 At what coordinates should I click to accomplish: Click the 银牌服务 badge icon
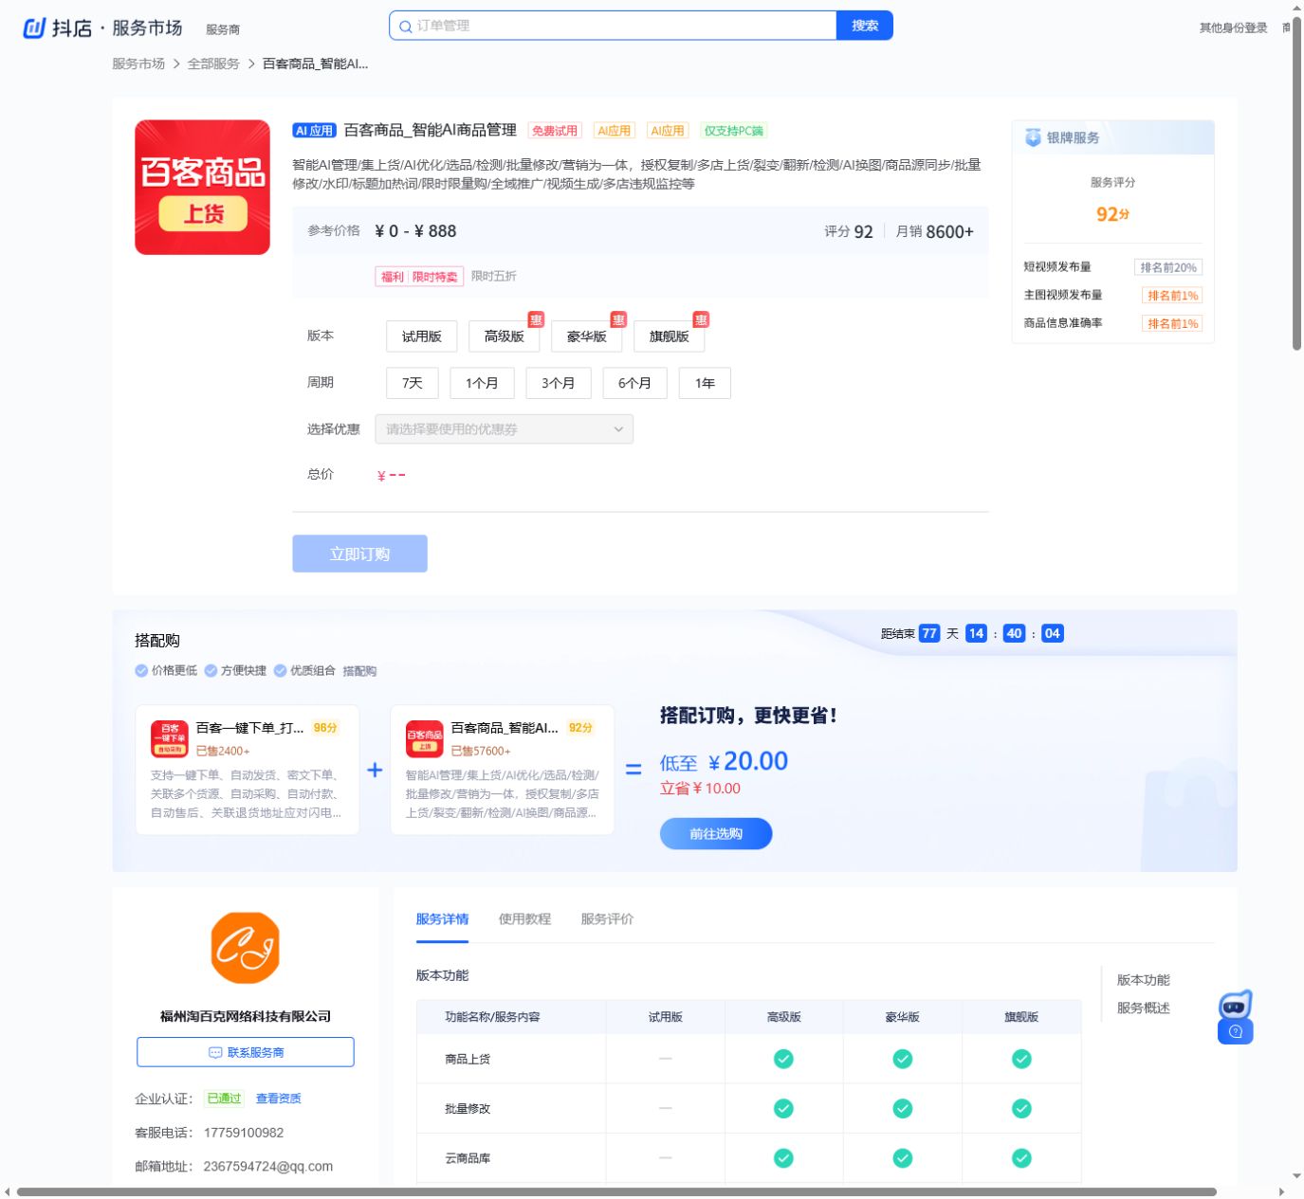coord(1033,137)
